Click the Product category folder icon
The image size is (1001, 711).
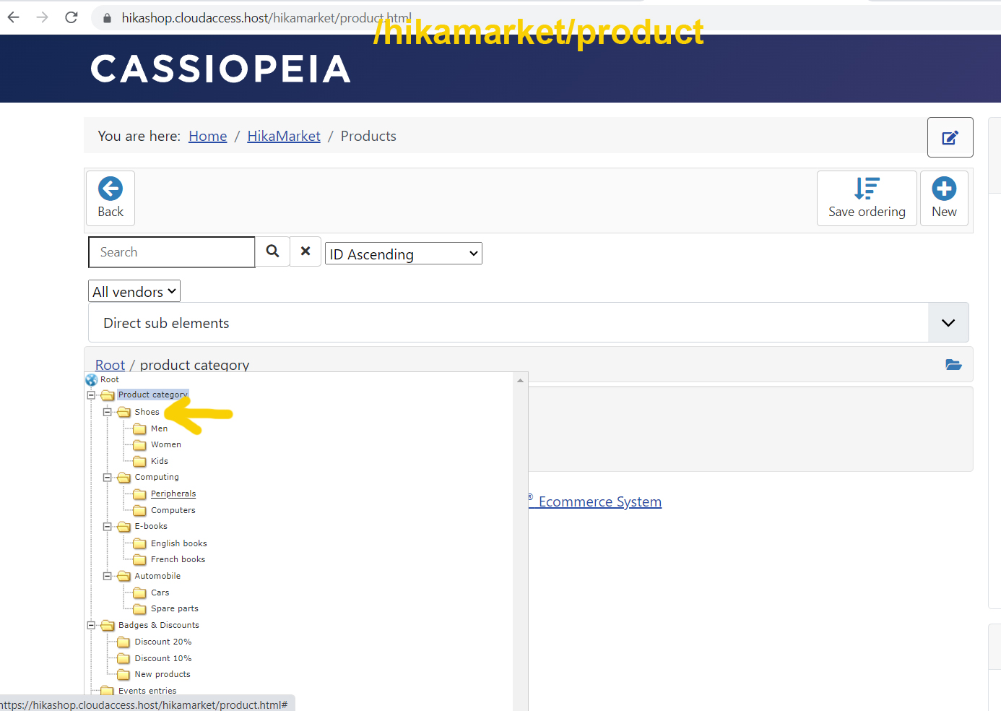click(108, 395)
